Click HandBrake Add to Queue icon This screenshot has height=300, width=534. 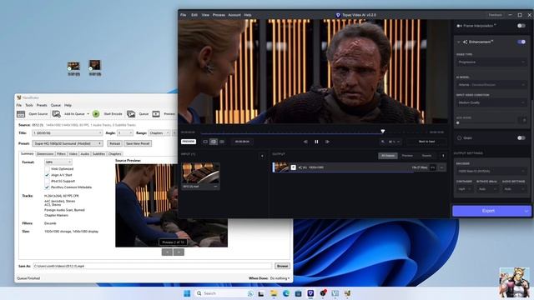click(x=57, y=114)
